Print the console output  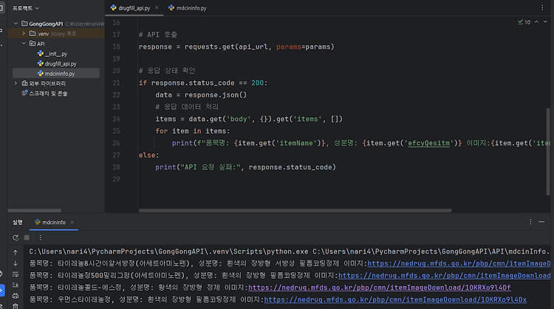16,296
